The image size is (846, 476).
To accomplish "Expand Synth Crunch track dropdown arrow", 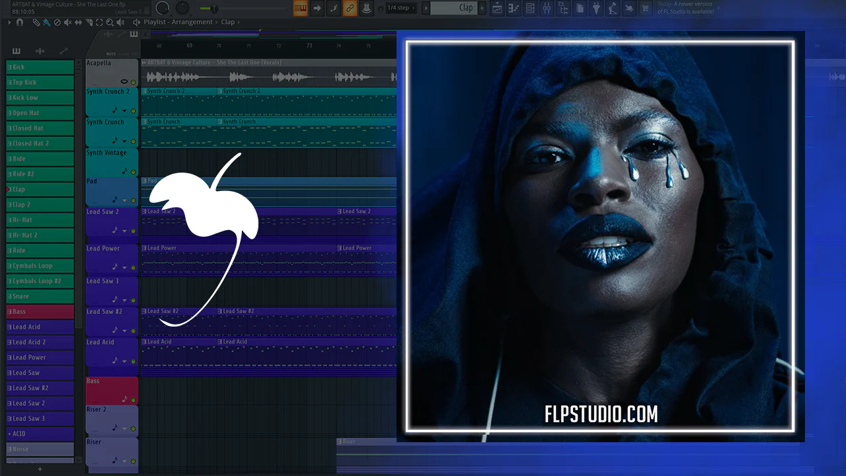I will tap(124, 141).
